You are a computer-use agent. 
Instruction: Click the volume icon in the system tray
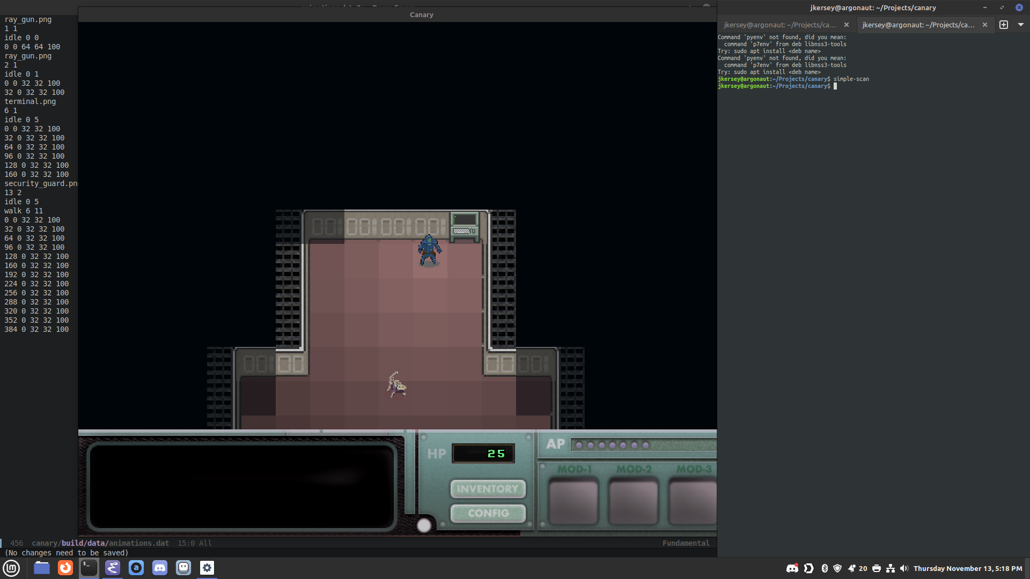click(904, 568)
